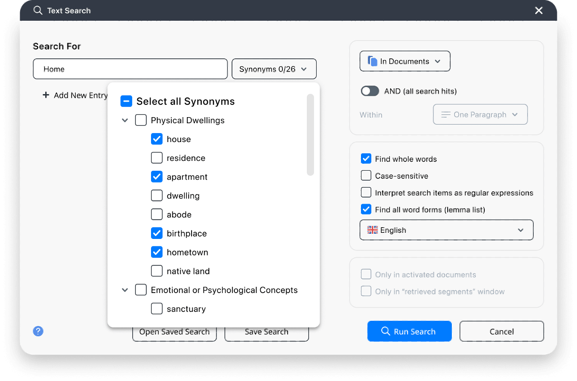Click the synonyms list scrollbar
This screenshot has height=381, width=577.
310,135
